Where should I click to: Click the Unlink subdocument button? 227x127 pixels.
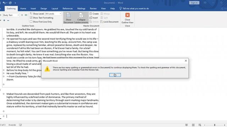[x=94, y=22]
